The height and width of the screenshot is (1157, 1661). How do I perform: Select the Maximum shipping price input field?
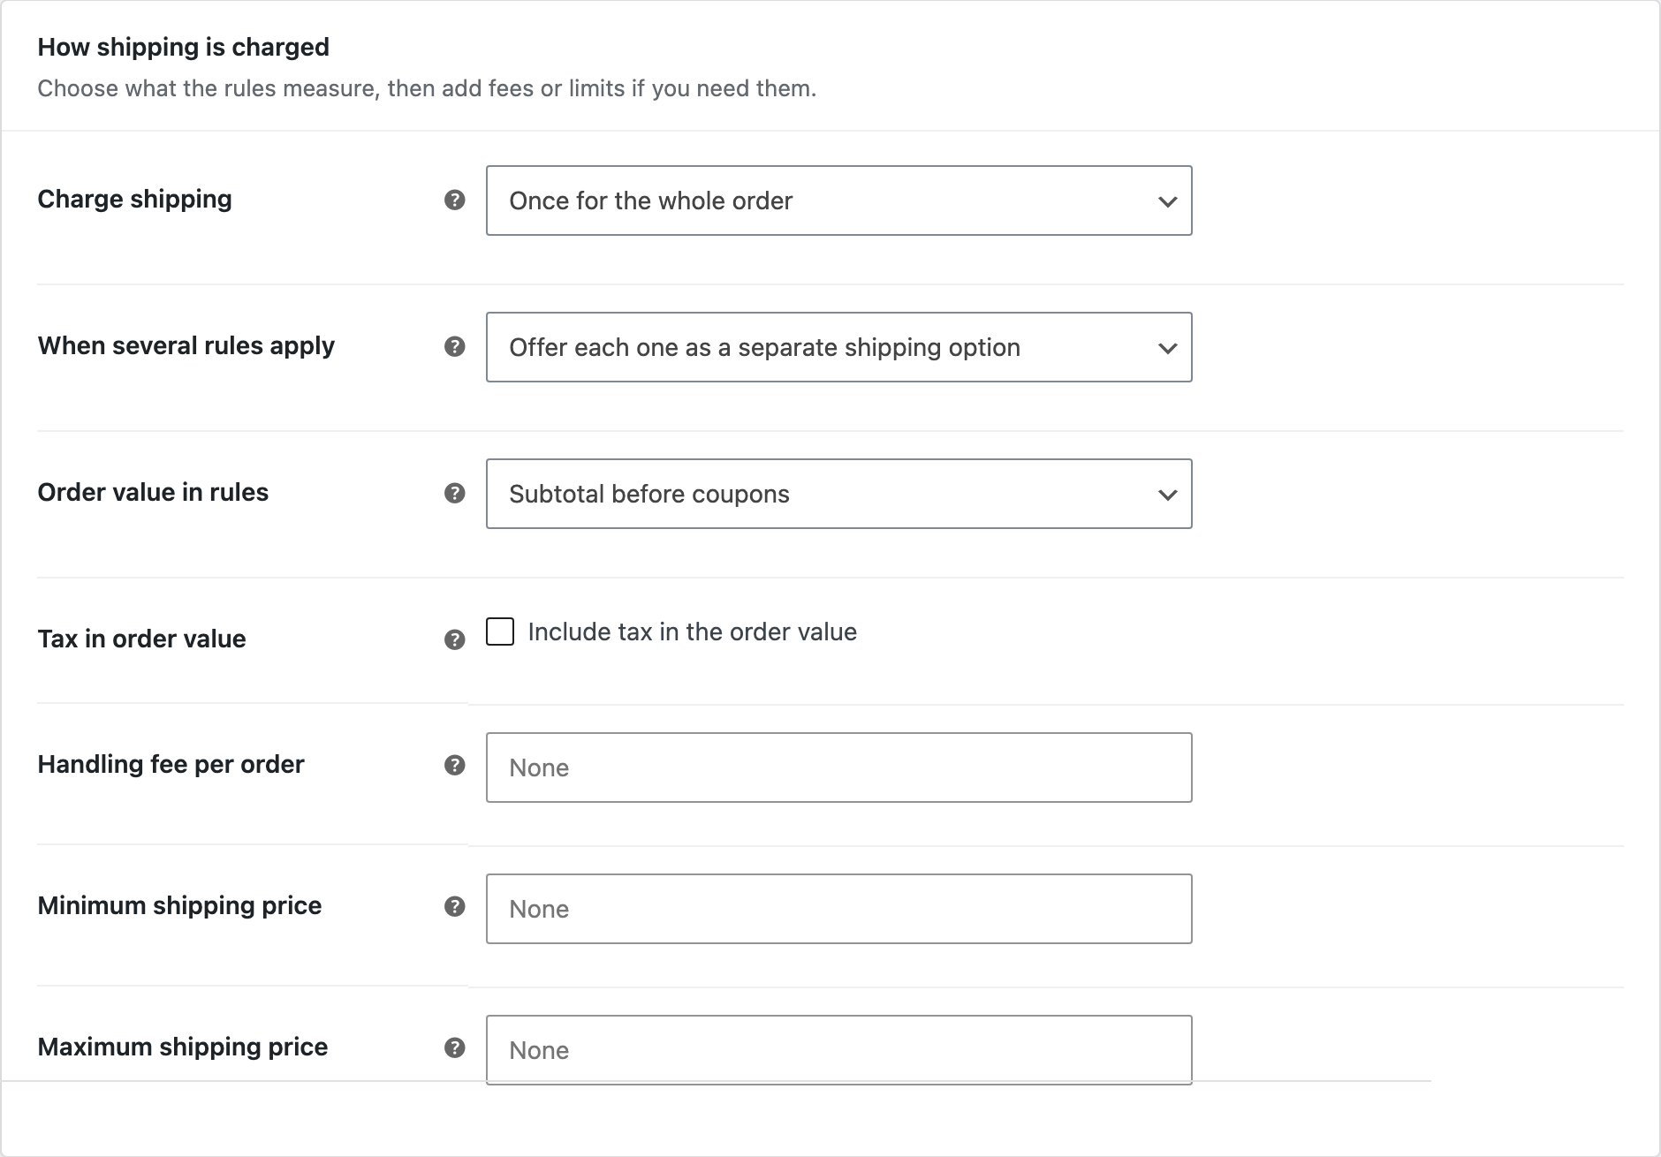click(838, 1049)
